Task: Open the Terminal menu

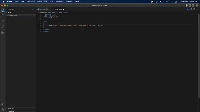Action: coord(59,2)
